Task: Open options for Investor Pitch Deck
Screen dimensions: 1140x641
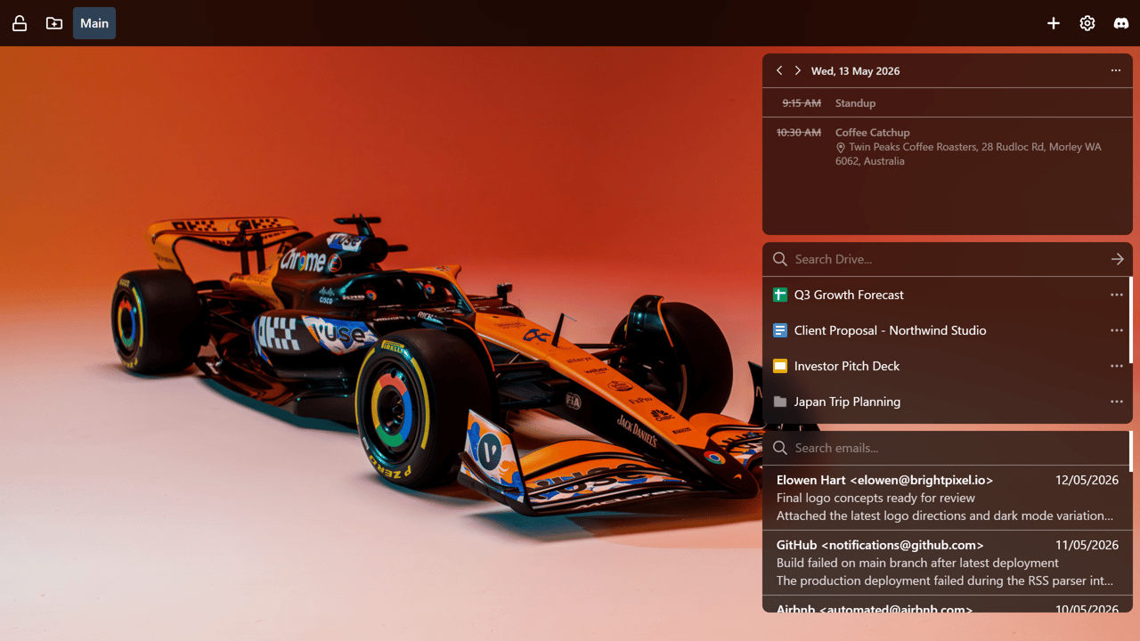Action: [x=1117, y=366]
